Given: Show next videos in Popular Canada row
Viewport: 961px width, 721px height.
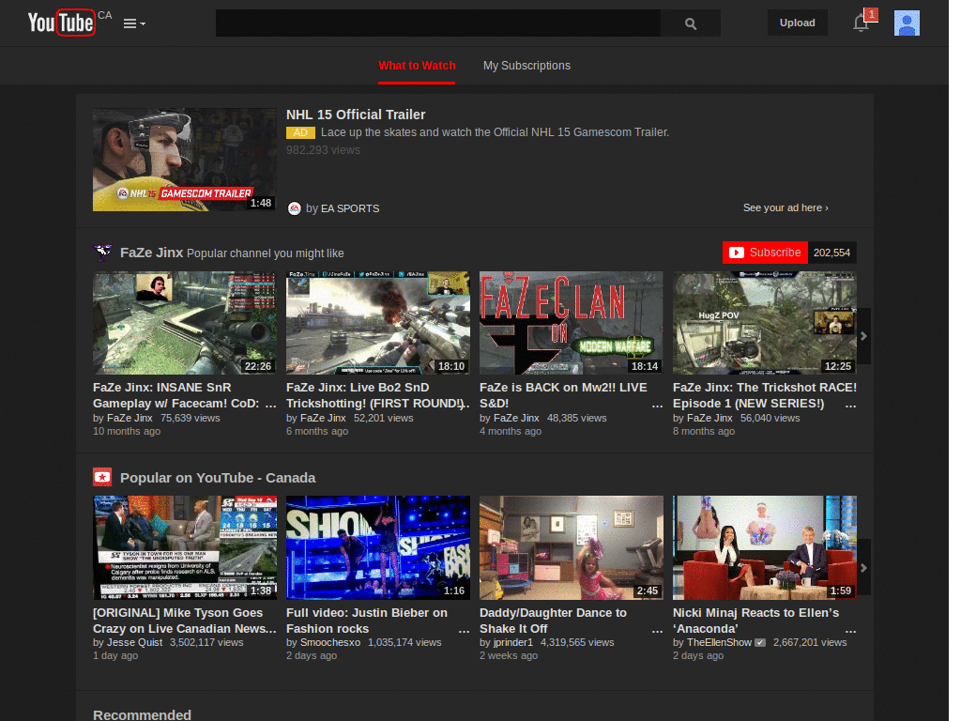Looking at the screenshot, I should tap(863, 568).
